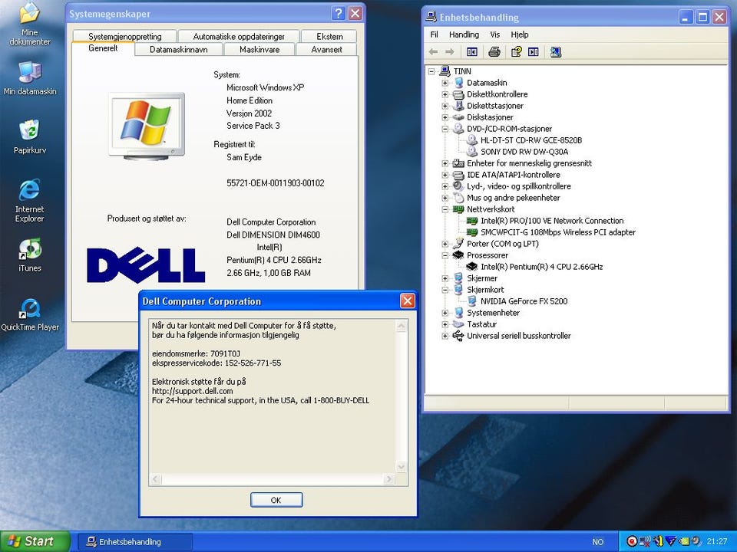The image size is (737, 552).
Task: Collapse the DVD-/CD-ROM-stasjoner node
Action: 445,129
